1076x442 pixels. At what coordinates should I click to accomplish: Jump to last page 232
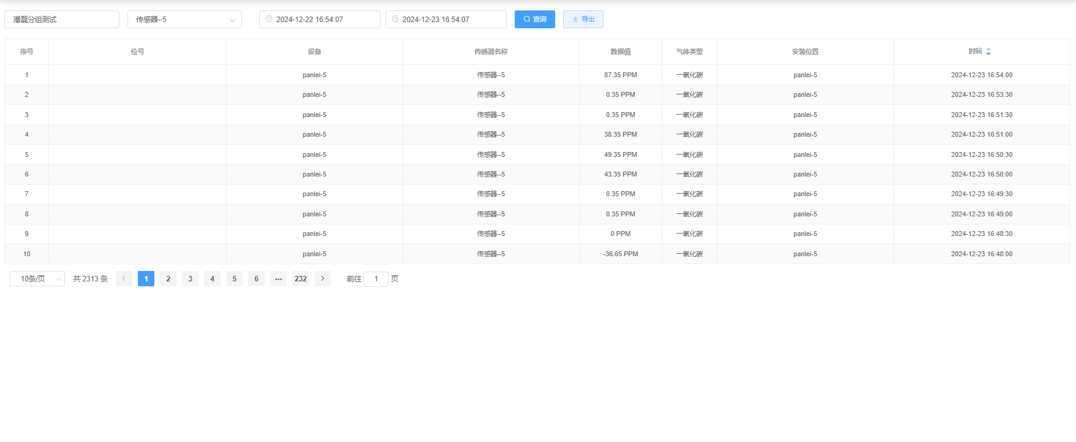pyautogui.click(x=300, y=279)
